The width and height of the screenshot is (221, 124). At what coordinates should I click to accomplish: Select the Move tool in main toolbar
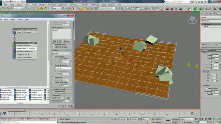click(41, 9)
